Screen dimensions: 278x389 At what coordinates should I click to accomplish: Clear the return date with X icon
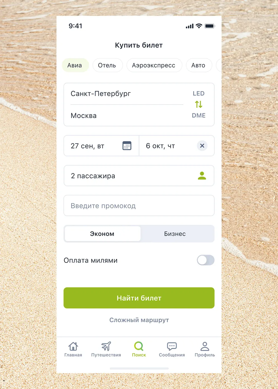click(x=202, y=146)
